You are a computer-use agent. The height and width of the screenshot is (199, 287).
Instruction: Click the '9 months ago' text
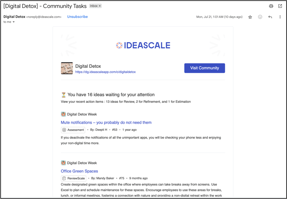[138, 178]
